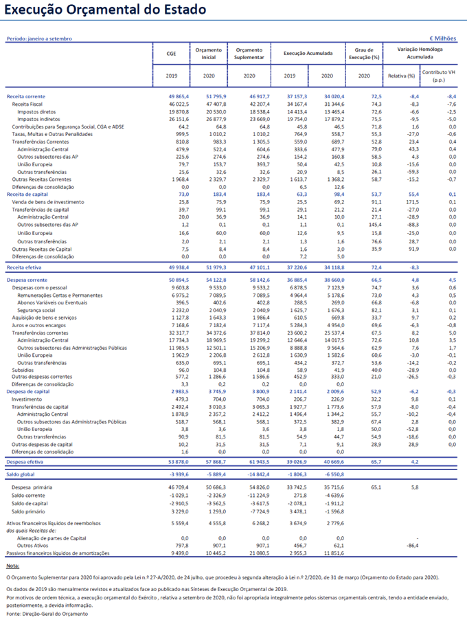Click value '38 660,0' in Despesa corrente row
This screenshot has height=620, width=467.
(334, 280)
